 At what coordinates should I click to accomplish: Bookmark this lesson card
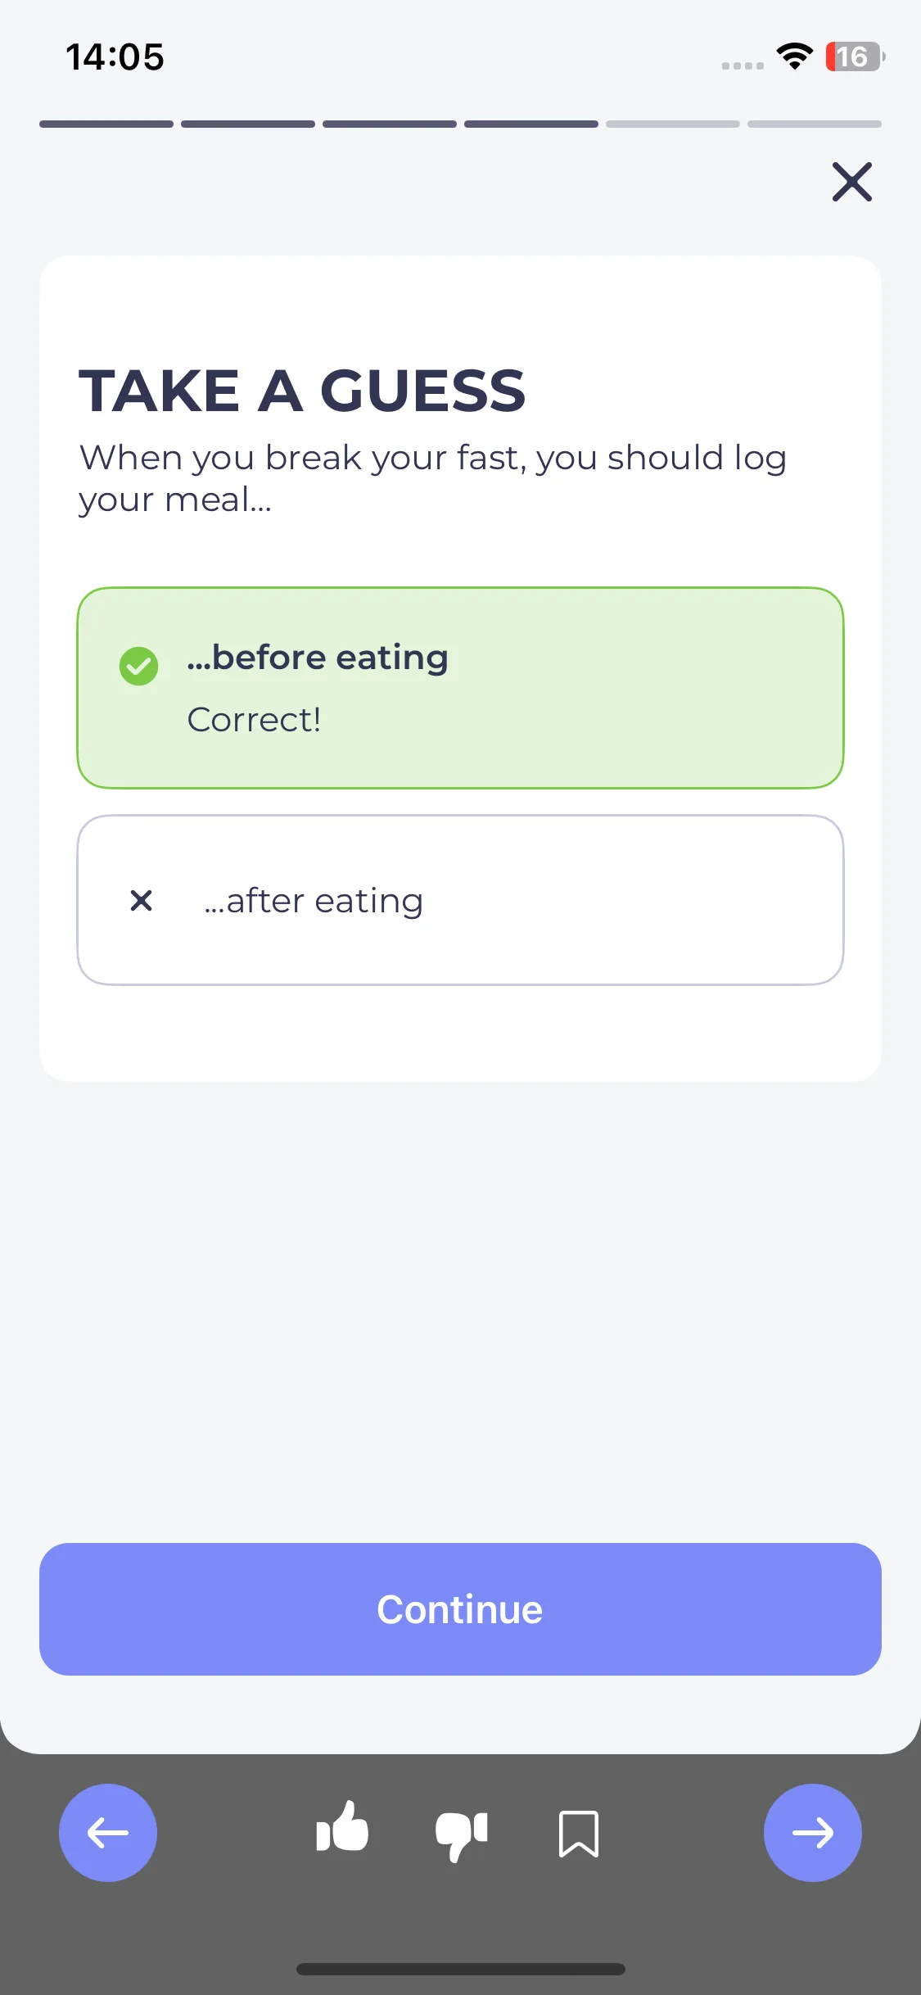579,1834
